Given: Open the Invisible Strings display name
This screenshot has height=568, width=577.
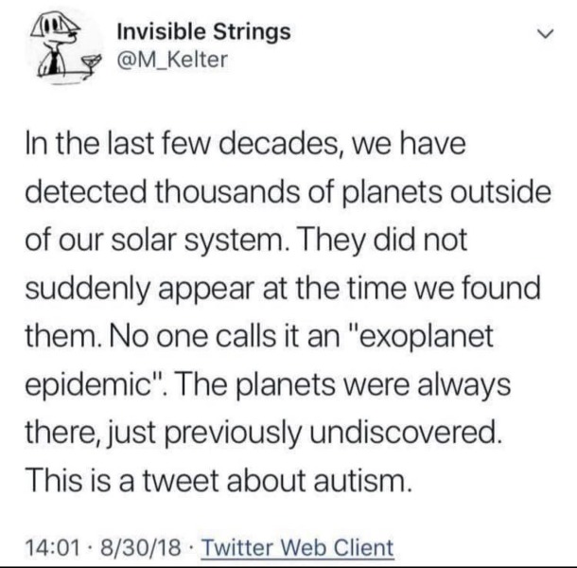Looking at the screenshot, I should [x=202, y=32].
